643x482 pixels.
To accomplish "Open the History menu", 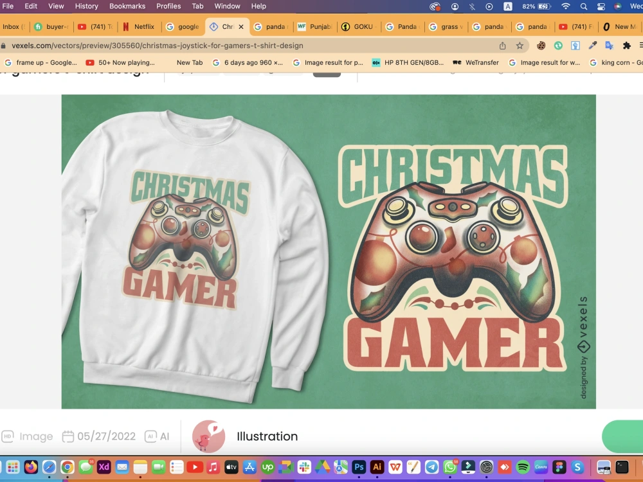I will point(87,6).
